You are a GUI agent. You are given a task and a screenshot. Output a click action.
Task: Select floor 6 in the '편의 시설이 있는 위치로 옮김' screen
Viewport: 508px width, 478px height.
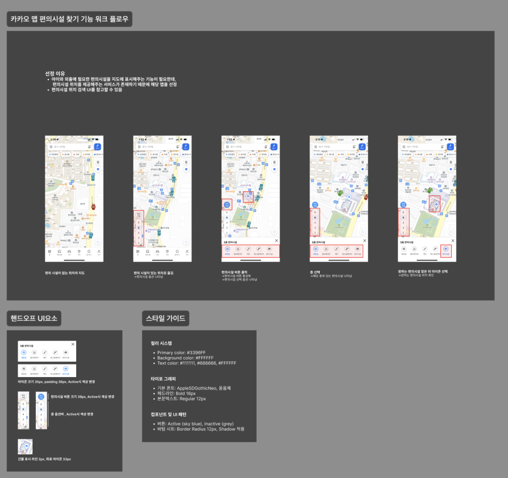pyautogui.click(x=139, y=222)
